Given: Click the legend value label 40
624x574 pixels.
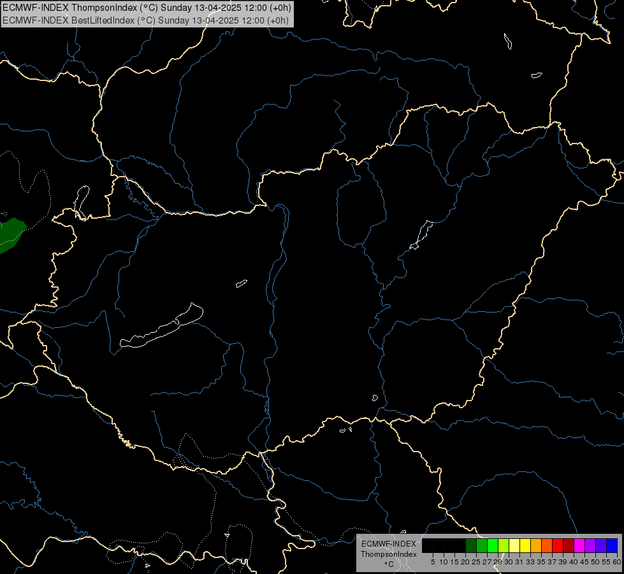Looking at the screenshot, I should point(574,562).
